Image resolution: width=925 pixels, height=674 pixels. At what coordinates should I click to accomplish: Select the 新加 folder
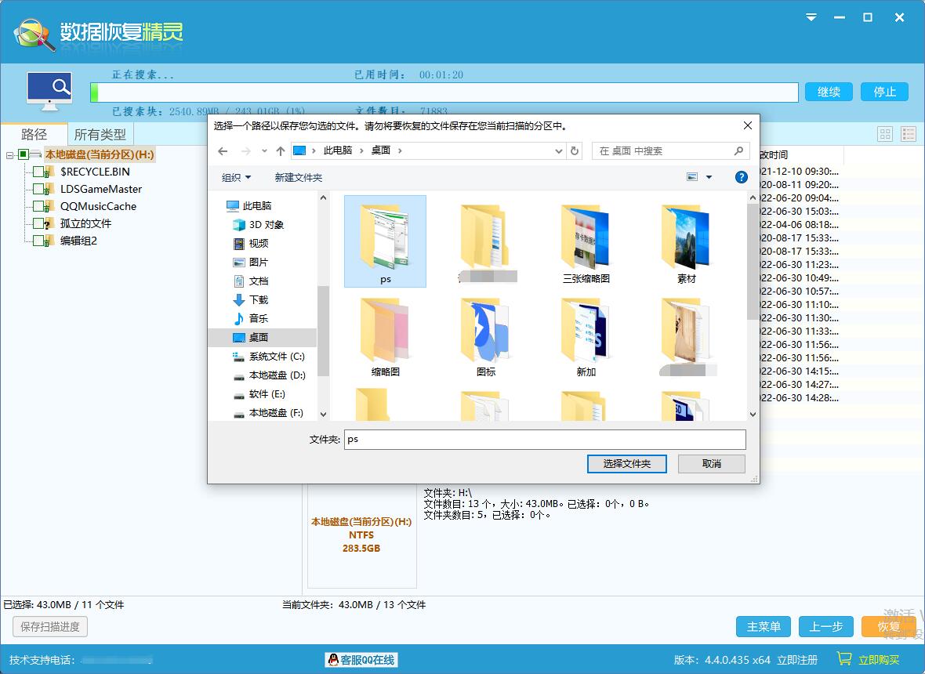(x=586, y=337)
